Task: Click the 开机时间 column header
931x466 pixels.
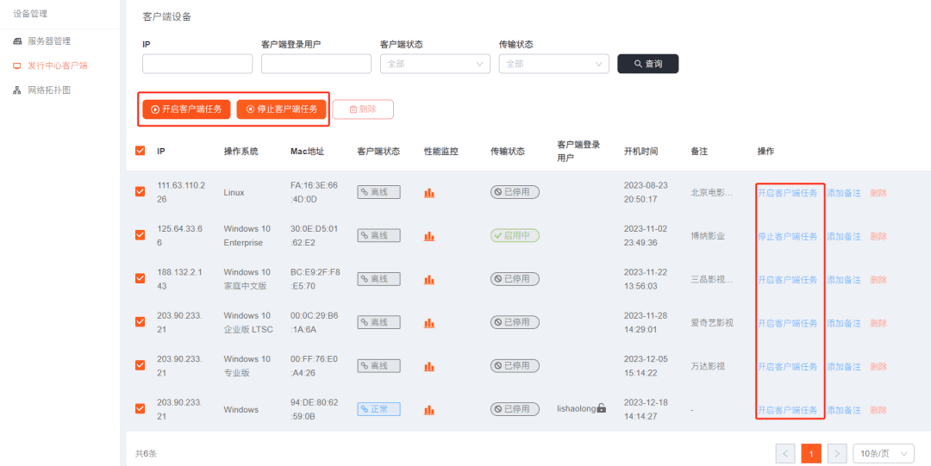Action: click(640, 152)
